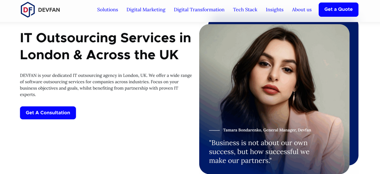The width and height of the screenshot is (380, 174).
Task: Click the DF hexagon logo icon
Action: [x=27, y=10]
